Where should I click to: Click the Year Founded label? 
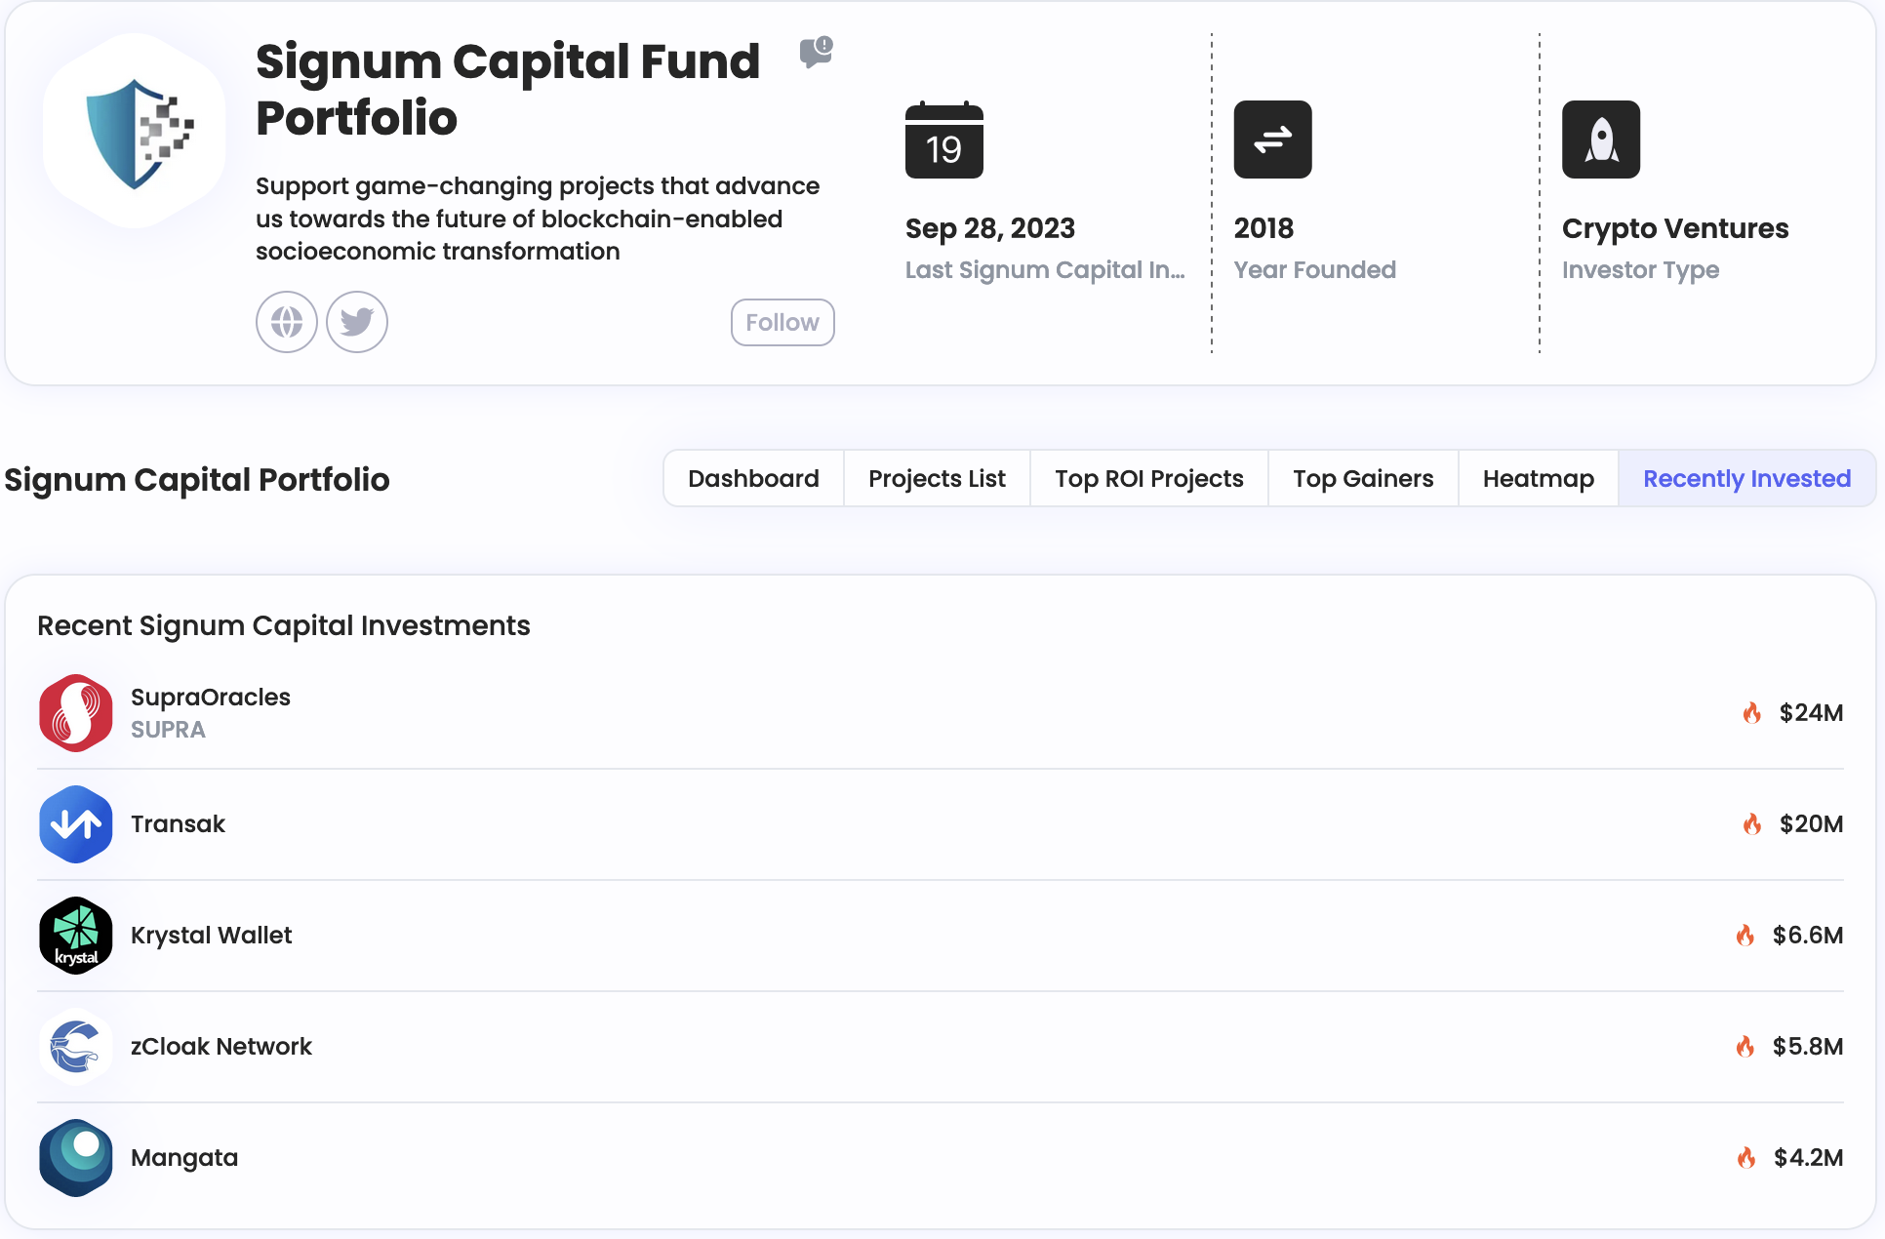pyautogui.click(x=1314, y=270)
